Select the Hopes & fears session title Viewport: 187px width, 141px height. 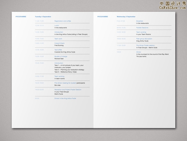point(60,43)
